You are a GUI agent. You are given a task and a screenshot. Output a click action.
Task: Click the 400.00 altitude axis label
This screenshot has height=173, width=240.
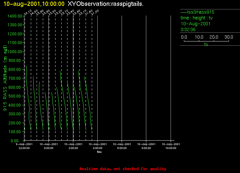[15, 105]
